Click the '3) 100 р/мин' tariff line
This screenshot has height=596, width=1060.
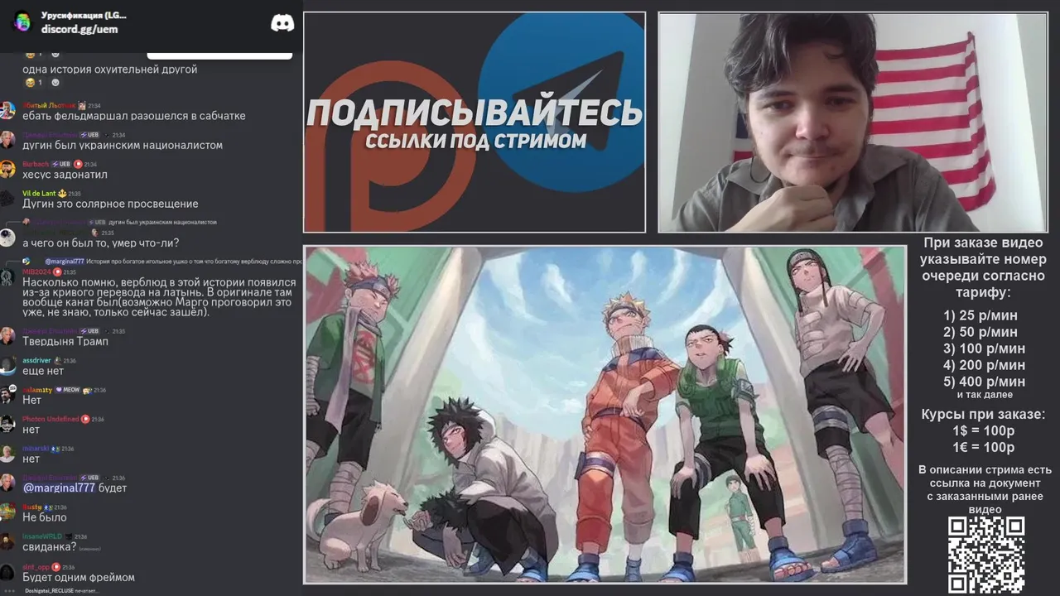(984, 348)
